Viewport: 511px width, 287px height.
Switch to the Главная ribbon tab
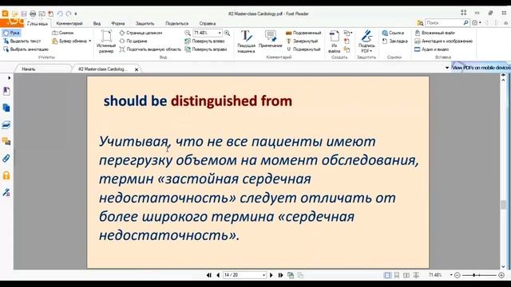coord(38,23)
